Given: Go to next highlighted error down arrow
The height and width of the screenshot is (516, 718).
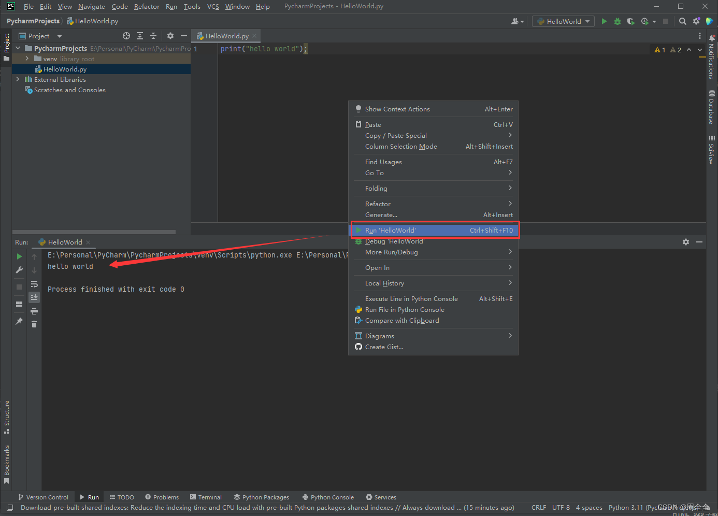Looking at the screenshot, I should pyautogui.click(x=700, y=50).
